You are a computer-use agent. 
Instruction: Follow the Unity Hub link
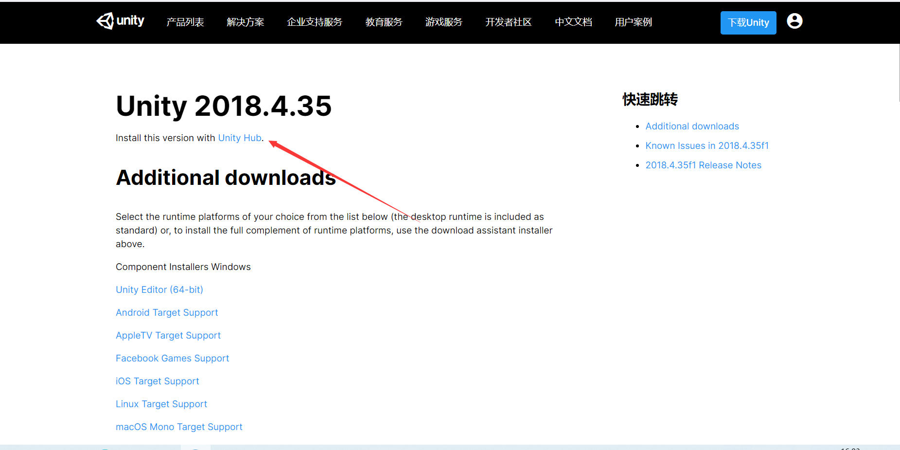(240, 138)
